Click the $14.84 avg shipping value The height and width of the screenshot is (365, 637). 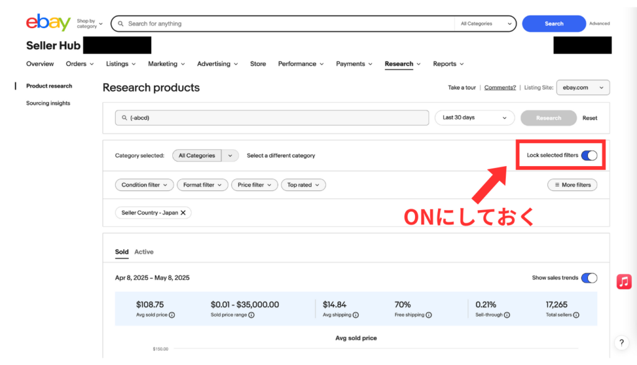(334, 305)
